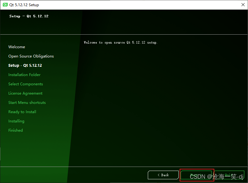This screenshot has height=183, width=248.
Task: Select the Select Components step
Action: point(25,84)
